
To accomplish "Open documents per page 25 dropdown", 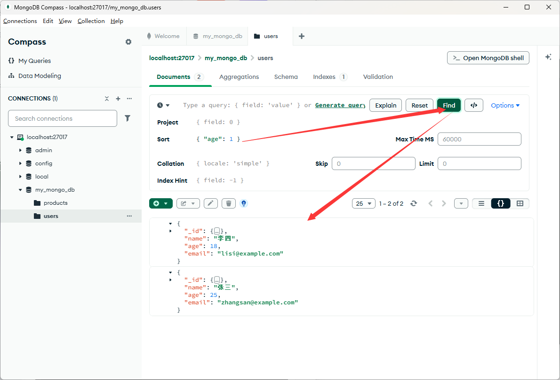I will tap(364, 203).
